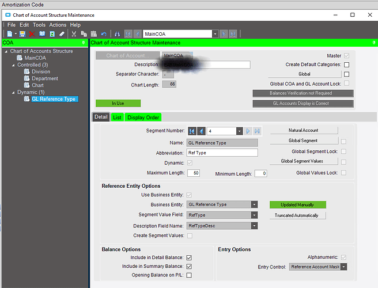Open the Segment Value Field dropdown
The image size is (378, 288).
(254, 215)
